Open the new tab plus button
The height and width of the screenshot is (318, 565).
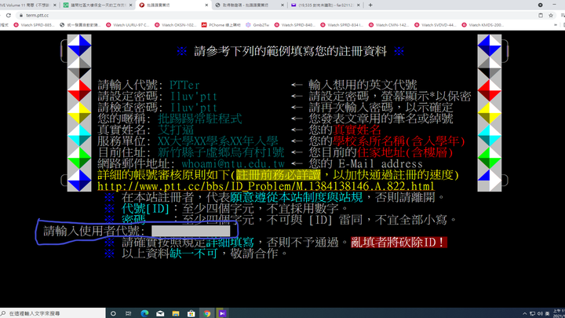[370, 5]
